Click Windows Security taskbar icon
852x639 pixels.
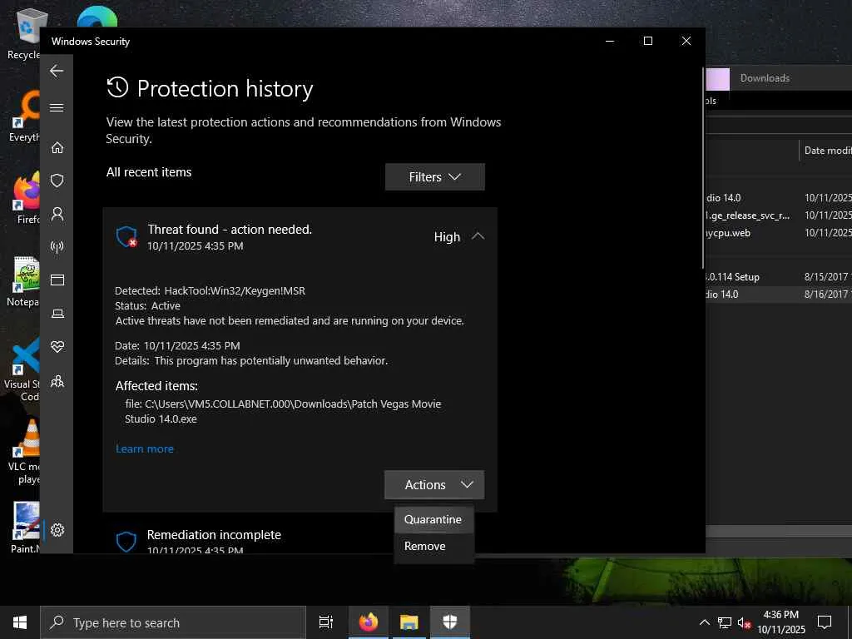pyautogui.click(x=450, y=622)
